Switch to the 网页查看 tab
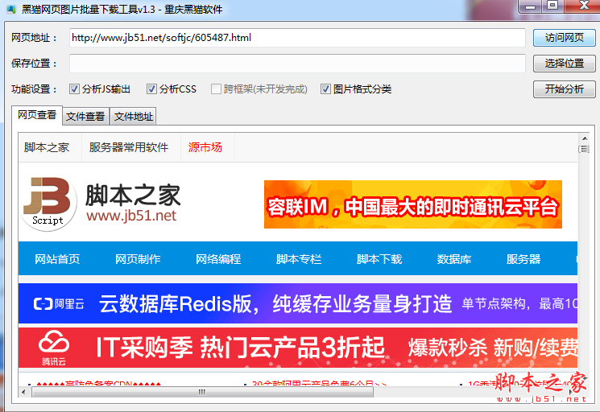 37,115
